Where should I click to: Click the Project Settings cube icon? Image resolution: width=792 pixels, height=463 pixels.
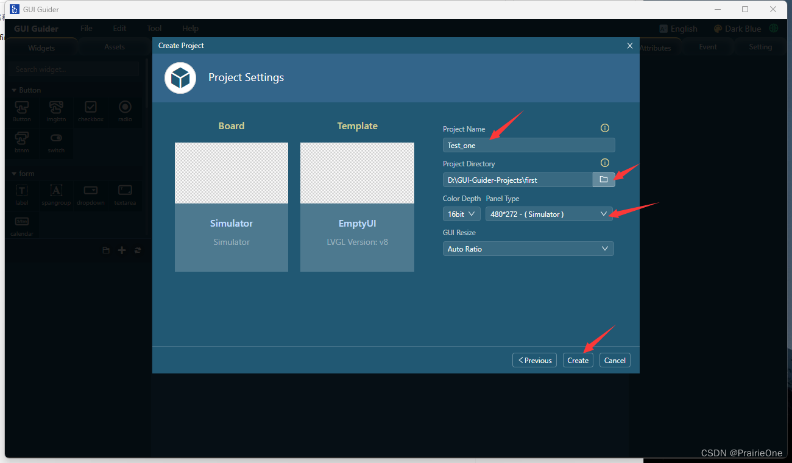(180, 78)
